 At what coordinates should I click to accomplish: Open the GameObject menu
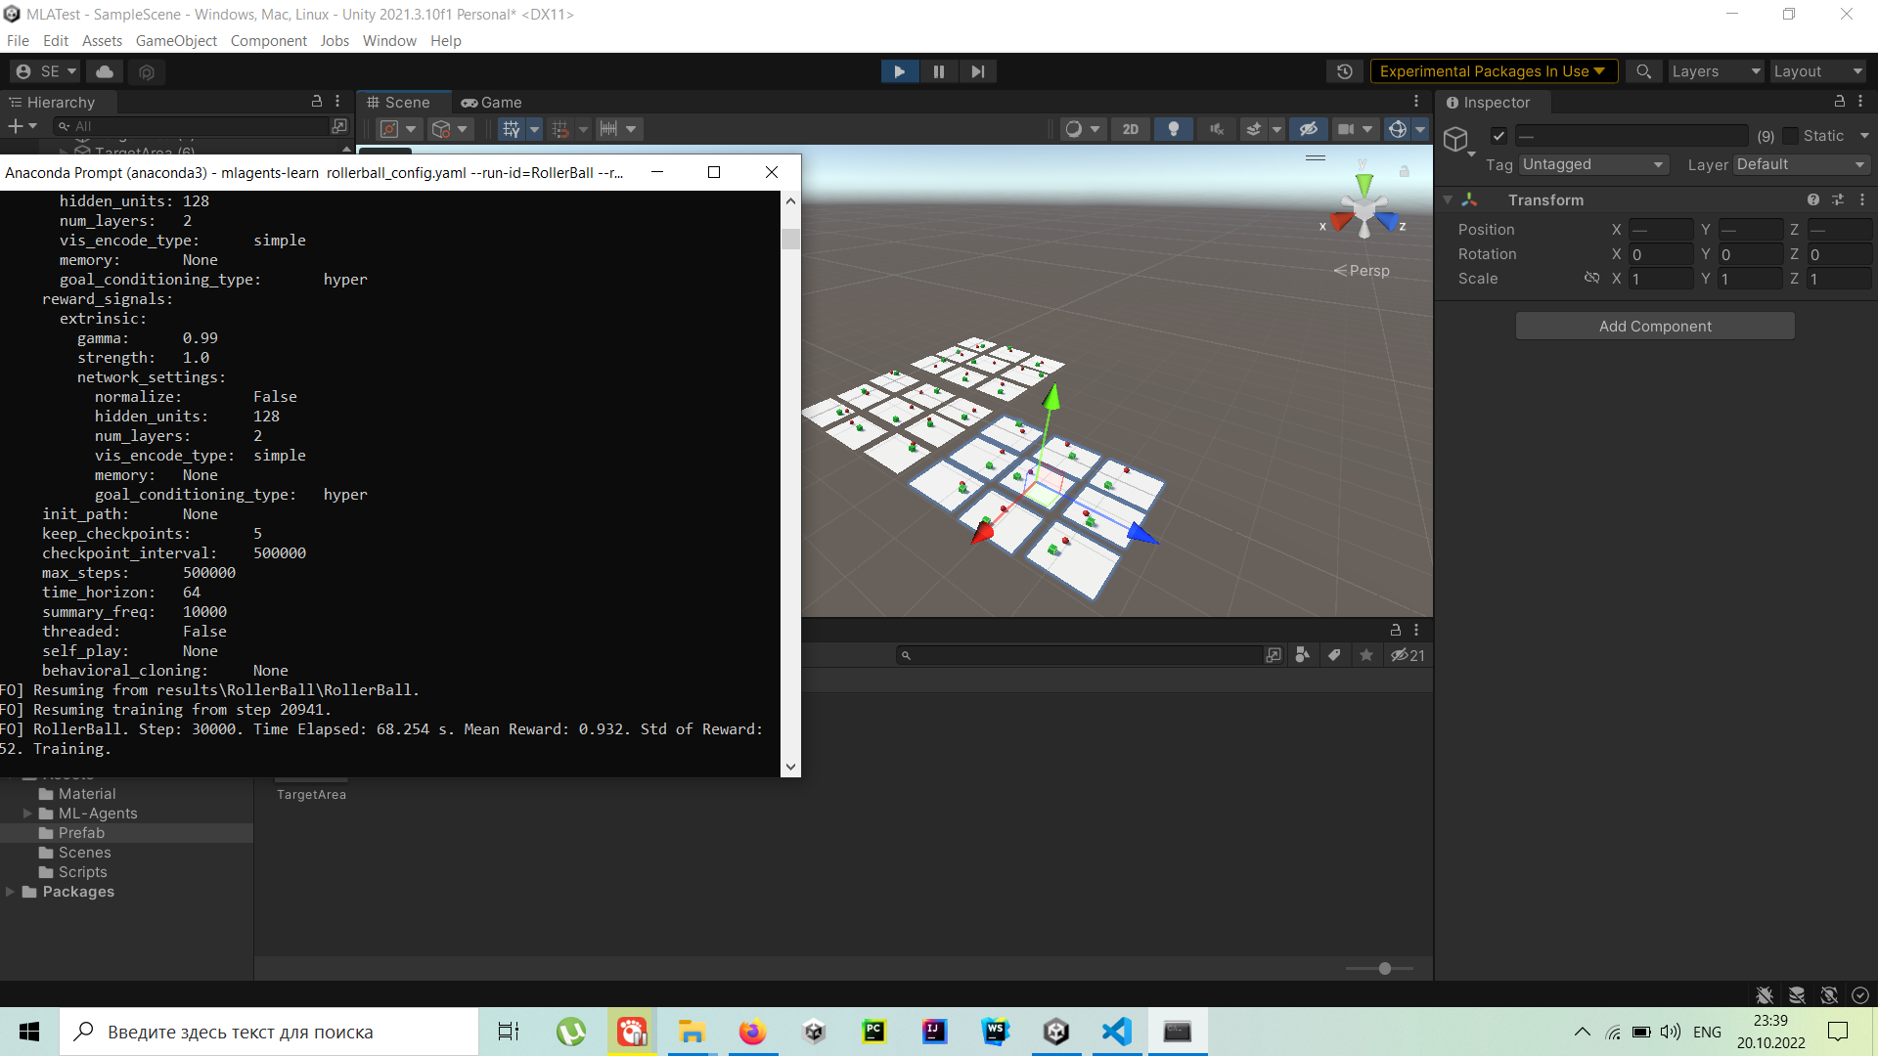pos(176,40)
